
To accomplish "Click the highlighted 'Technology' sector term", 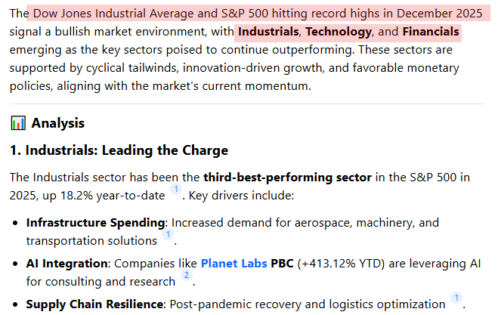I will pyautogui.click(x=339, y=32).
